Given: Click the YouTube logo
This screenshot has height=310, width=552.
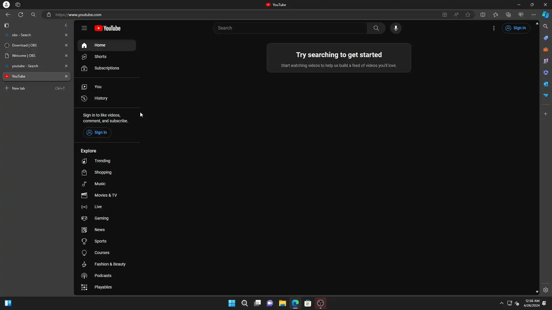Looking at the screenshot, I should [108, 28].
